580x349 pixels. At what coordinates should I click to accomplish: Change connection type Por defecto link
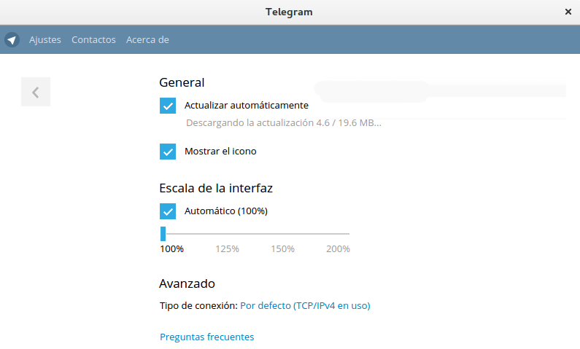305,306
